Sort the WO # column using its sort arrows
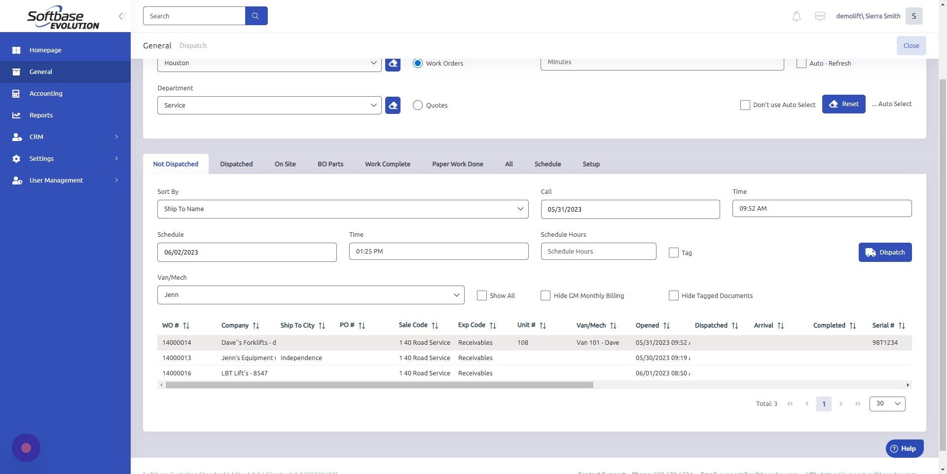The height and width of the screenshot is (474, 947). [x=186, y=325]
